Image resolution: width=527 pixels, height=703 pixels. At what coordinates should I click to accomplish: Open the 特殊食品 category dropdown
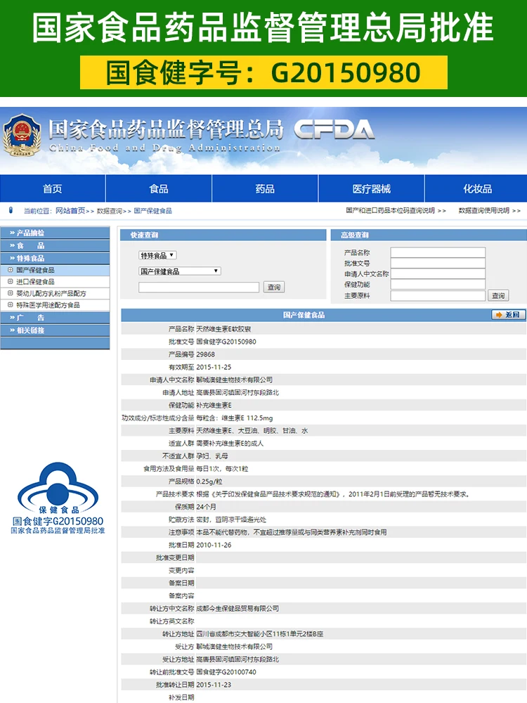tap(157, 255)
